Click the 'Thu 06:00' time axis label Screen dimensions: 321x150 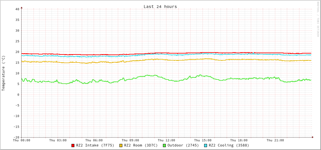[x=94, y=140]
